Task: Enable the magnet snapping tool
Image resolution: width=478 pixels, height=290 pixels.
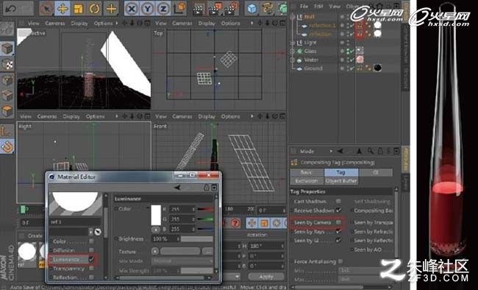Action: [x=7, y=146]
